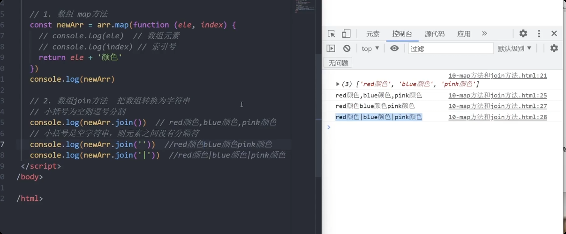
Task: Click the comment // console.log(index) // 索引号
Action: point(107,47)
